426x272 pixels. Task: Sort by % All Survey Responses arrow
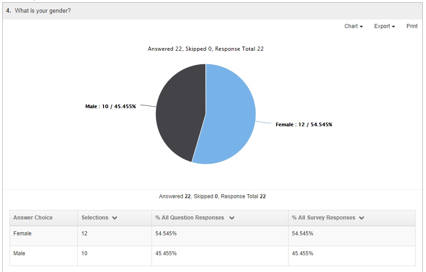361,218
